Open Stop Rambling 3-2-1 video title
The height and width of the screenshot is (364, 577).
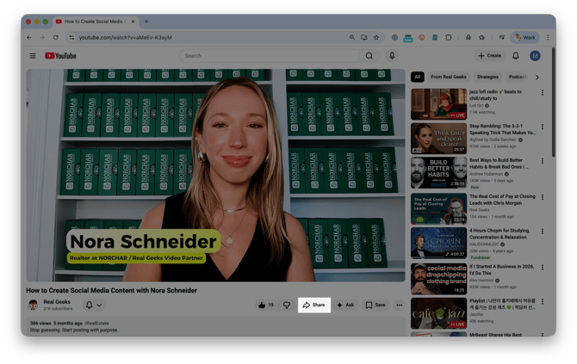pyautogui.click(x=502, y=129)
